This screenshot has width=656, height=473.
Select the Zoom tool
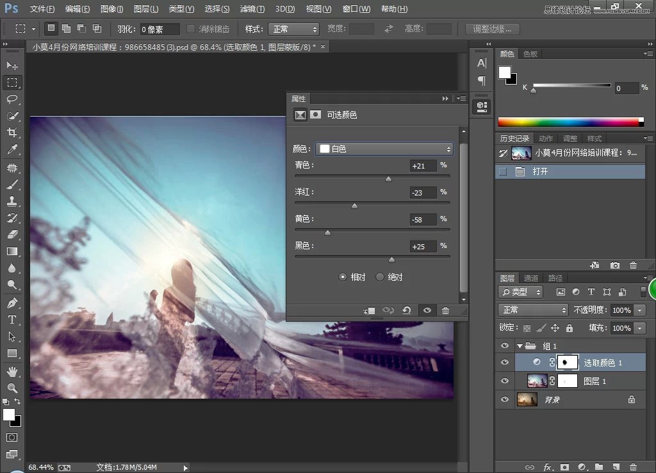[x=12, y=388]
